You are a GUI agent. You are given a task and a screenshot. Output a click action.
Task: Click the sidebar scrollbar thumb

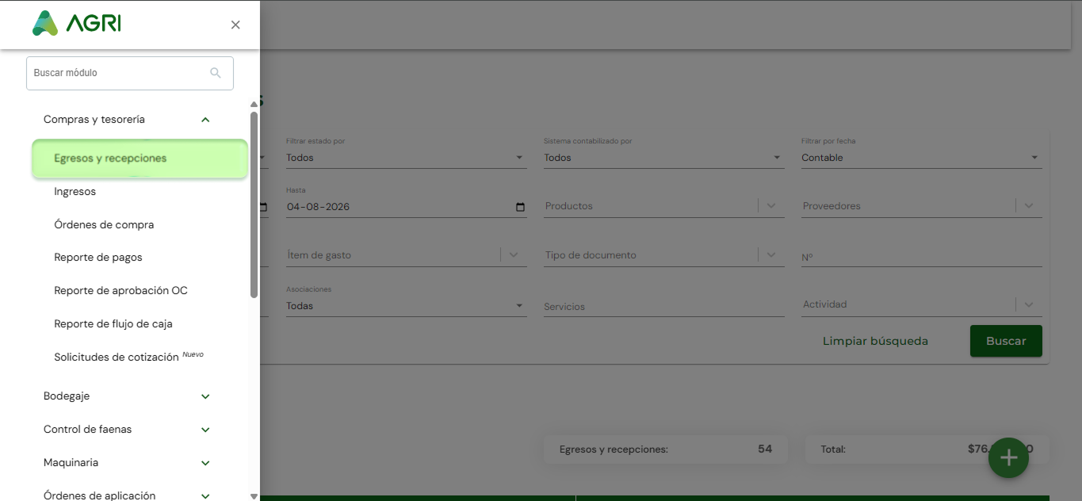pyautogui.click(x=254, y=205)
